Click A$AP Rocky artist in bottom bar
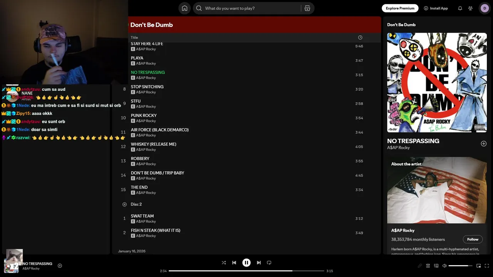 tap(31, 269)
